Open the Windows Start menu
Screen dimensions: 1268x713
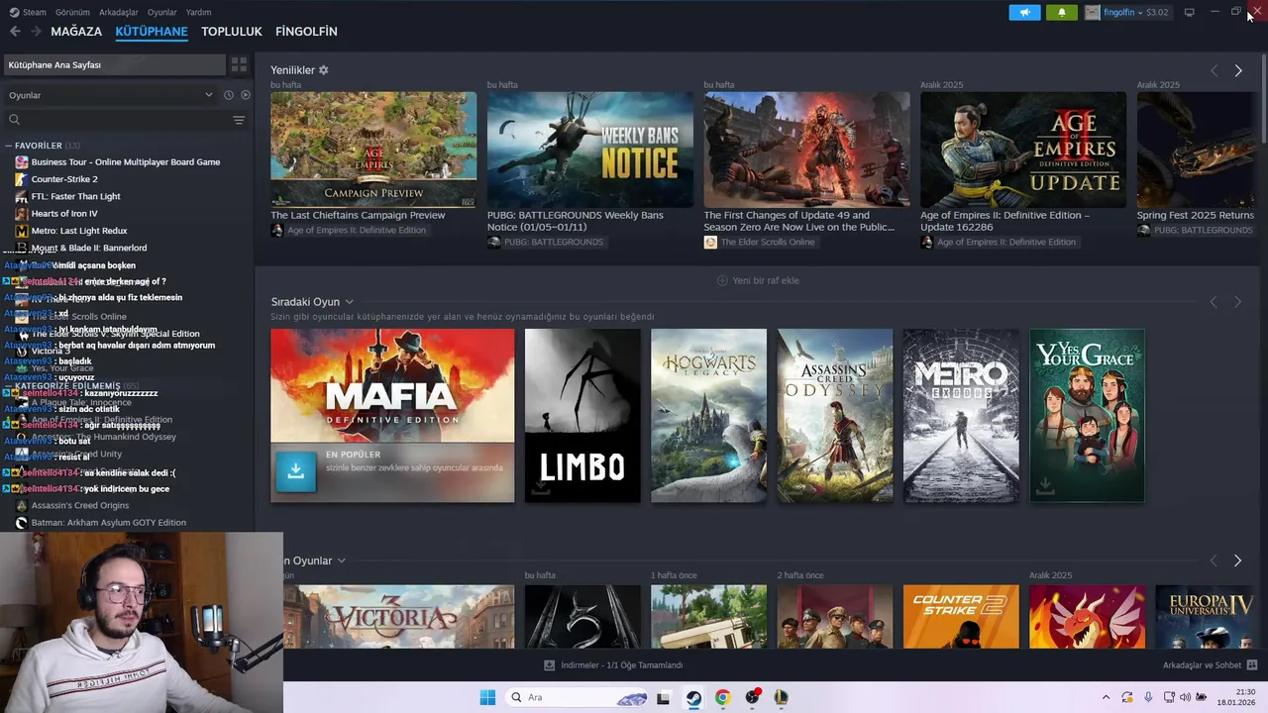pyautogui.click(x=487, y=697)
